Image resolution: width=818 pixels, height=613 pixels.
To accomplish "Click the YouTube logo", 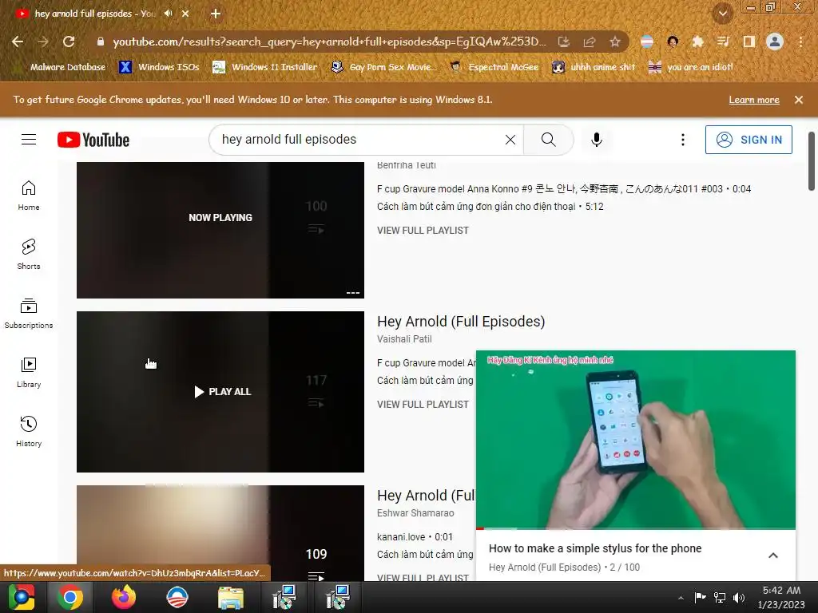I will pos(93,140).
